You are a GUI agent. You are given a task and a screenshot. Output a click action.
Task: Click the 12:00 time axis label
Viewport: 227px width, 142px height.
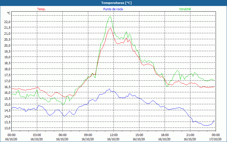click(x=114, y=135)
